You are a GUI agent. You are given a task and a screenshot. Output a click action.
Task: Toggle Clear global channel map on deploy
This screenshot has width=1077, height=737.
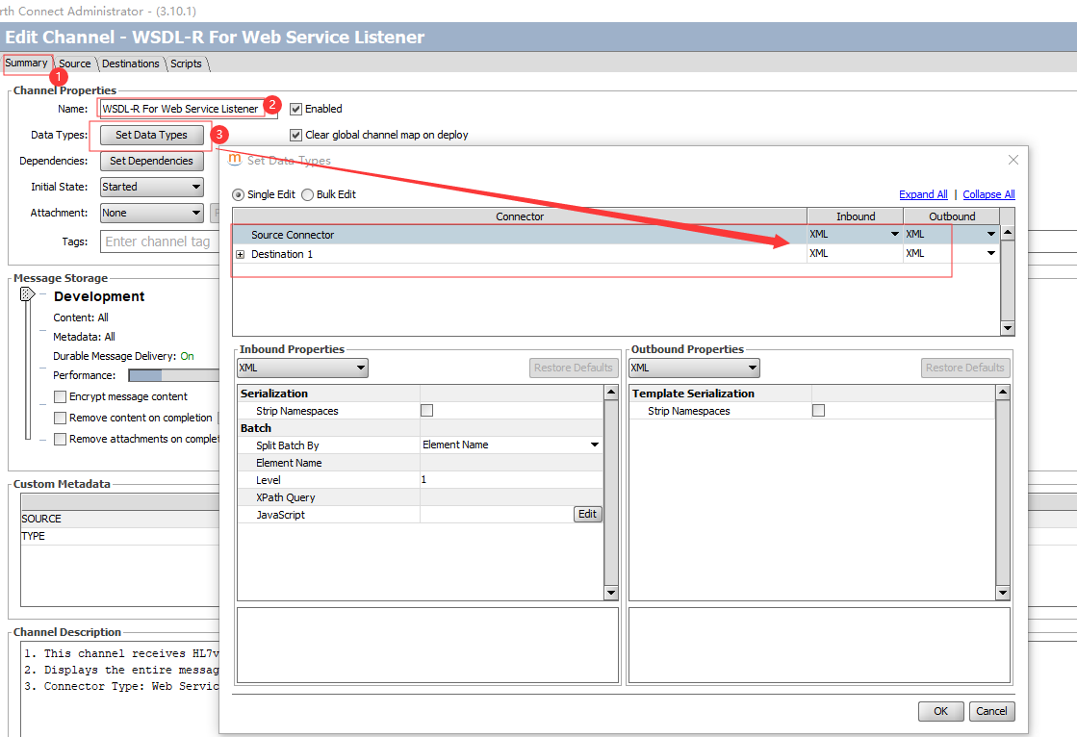pyautogui.click(x=296, y=136)
